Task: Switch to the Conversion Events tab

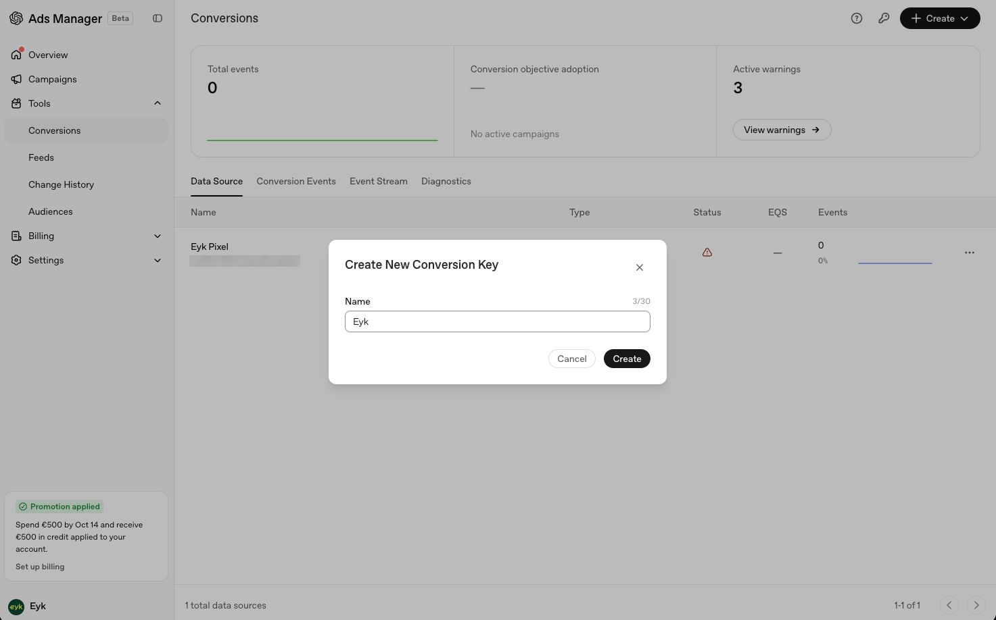Action: click(296, 181)
